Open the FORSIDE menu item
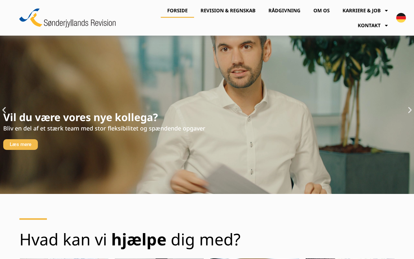Screen dimensions: 414x259 177,10
